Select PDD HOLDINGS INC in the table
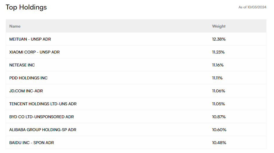This screenshot has height=153, width=274. tap(28, 78)
